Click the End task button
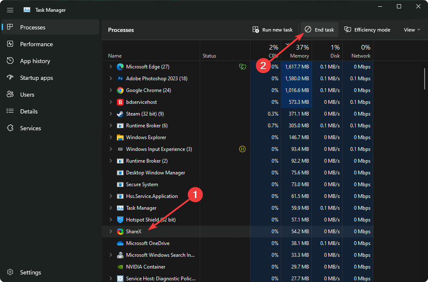 [x=320, y=30]
